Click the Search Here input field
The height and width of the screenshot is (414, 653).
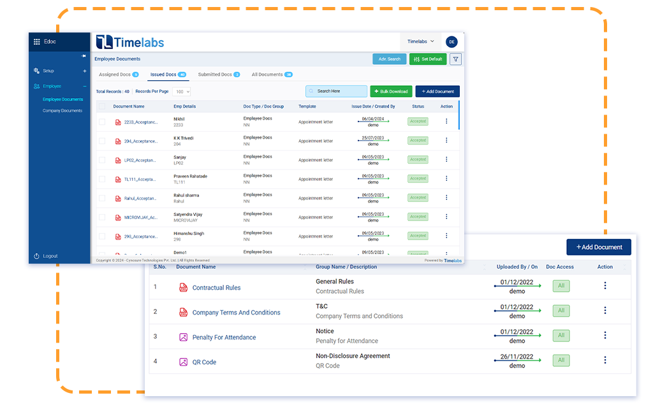pyautogui.click(x=337, y=91)
